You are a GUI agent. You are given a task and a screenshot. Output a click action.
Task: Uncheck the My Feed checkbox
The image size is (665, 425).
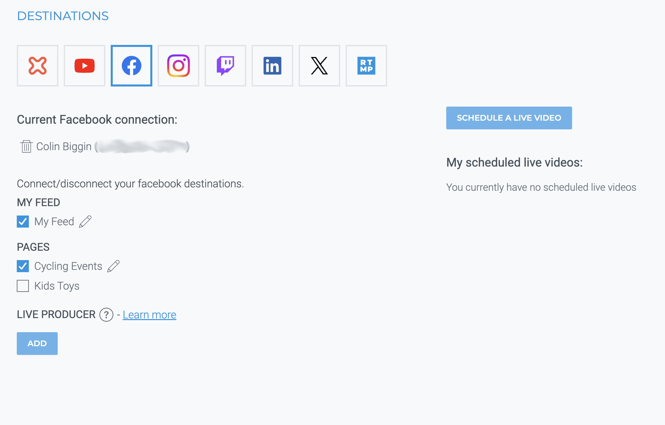pos(23,222)
